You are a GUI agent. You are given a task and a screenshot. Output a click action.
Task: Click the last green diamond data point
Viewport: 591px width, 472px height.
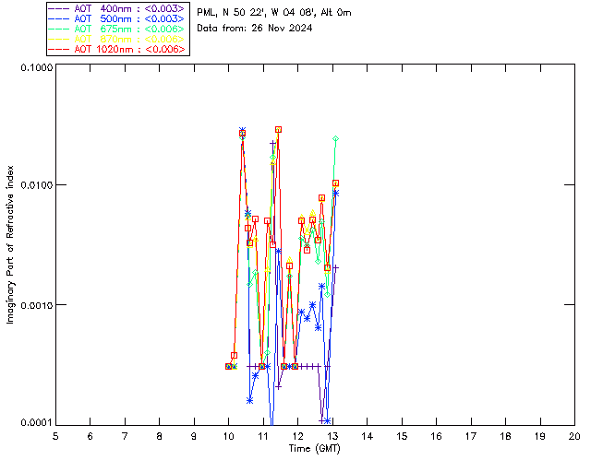(336, 138)
